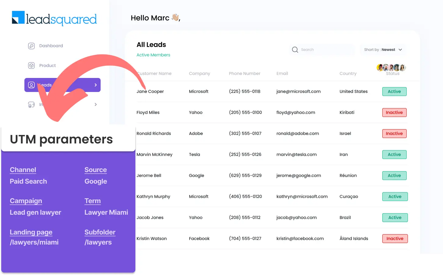
Task: Click the Subfolder UTM label
Action: click(x=100, y=232)
